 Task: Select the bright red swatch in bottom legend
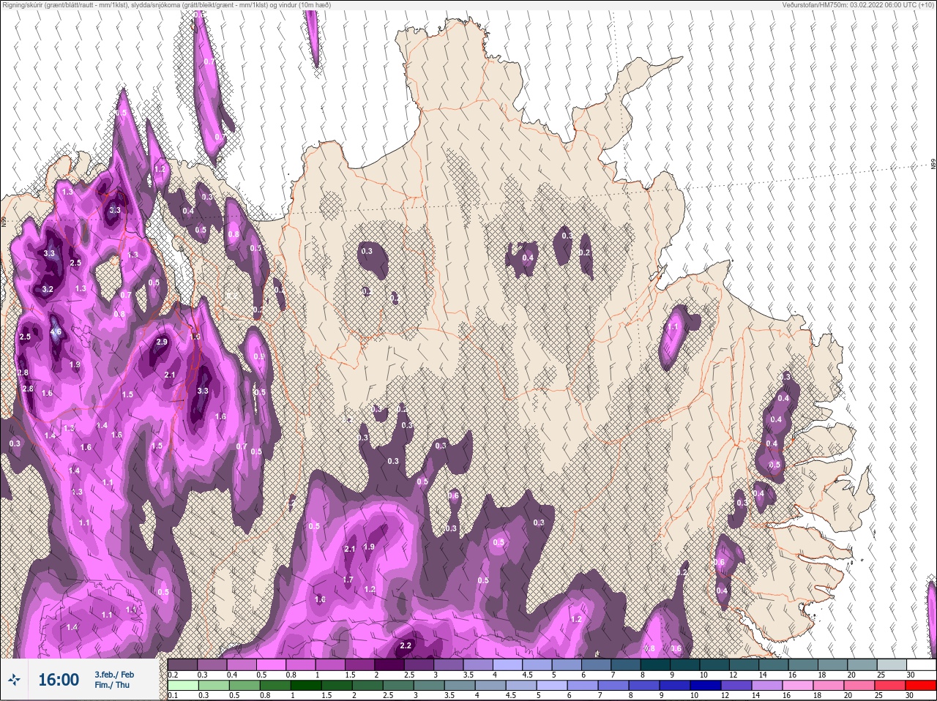point(921,686)
